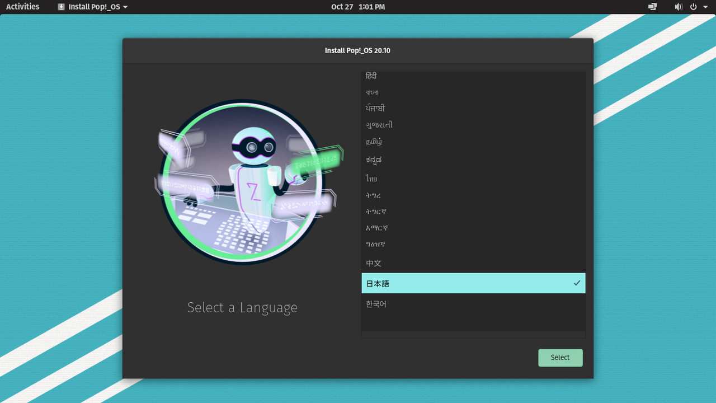Select தமிழ் (Tamil) in the language list
This screenshot has width=716, height=403.
click(473, 142)
